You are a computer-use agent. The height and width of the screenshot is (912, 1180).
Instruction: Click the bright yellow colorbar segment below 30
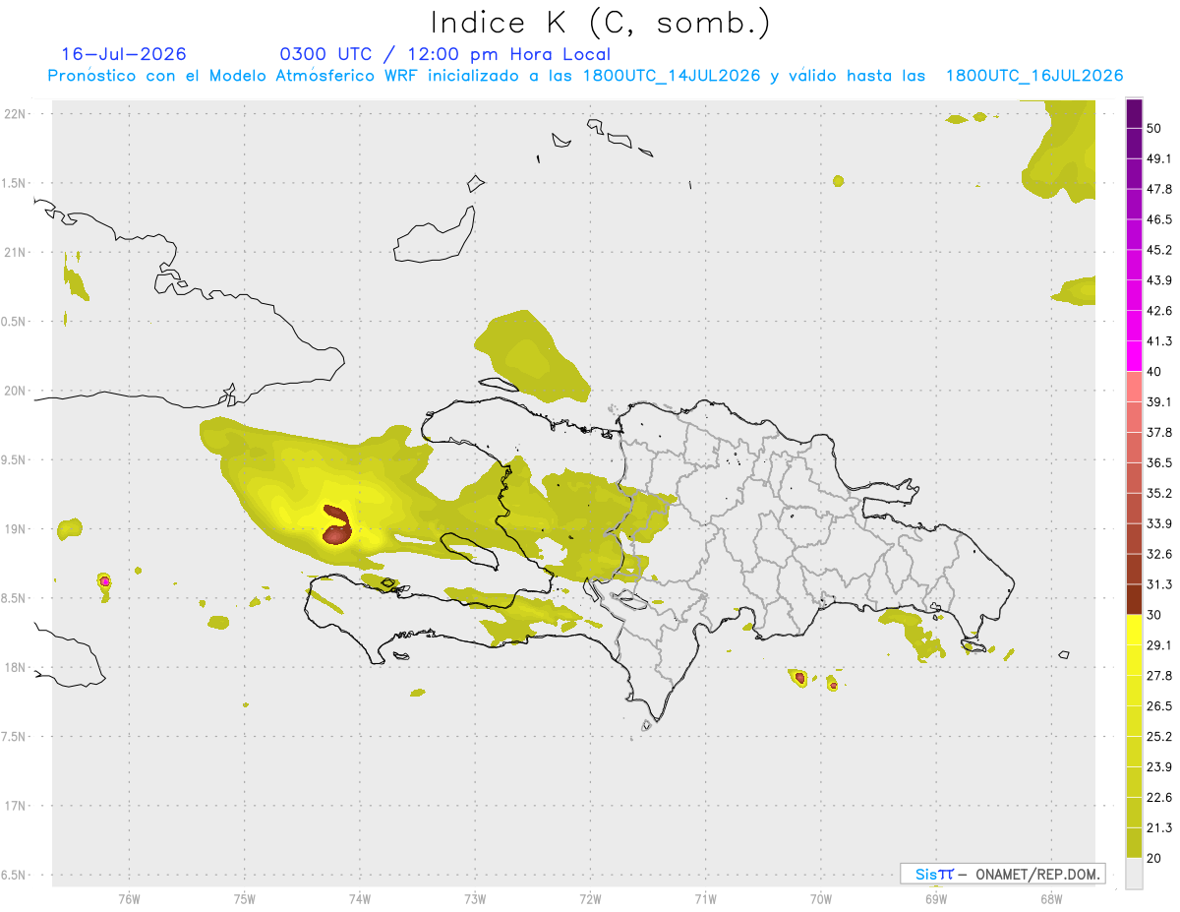[x=1134, y=630]
